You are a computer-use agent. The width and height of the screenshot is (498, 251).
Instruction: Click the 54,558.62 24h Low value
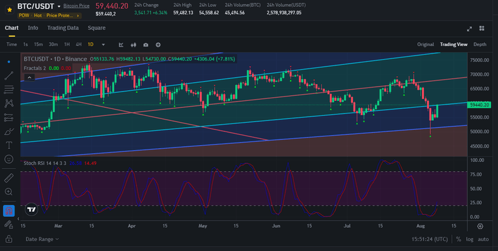pos(209,12)
